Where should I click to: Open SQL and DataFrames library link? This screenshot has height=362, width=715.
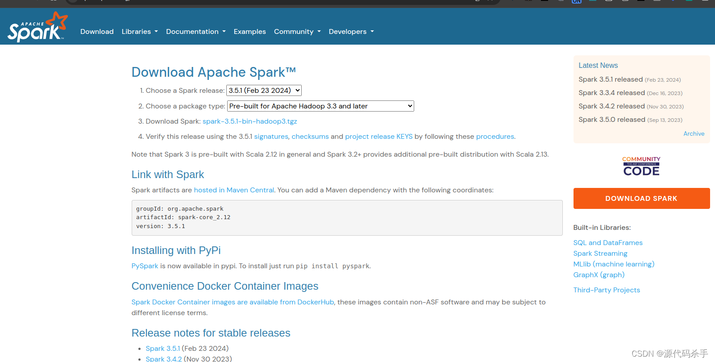(608, 243)
